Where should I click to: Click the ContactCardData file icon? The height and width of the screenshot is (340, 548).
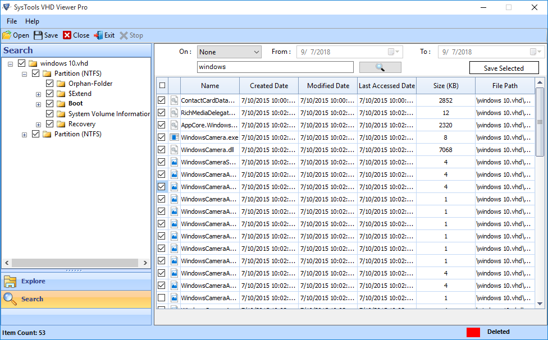pos(174,100)
